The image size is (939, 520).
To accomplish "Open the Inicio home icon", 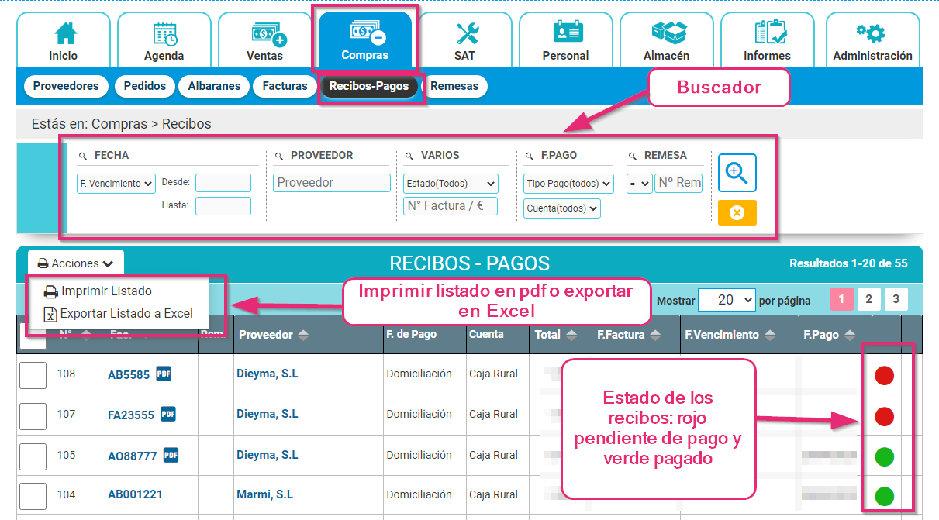I will [x=64, y=34].
